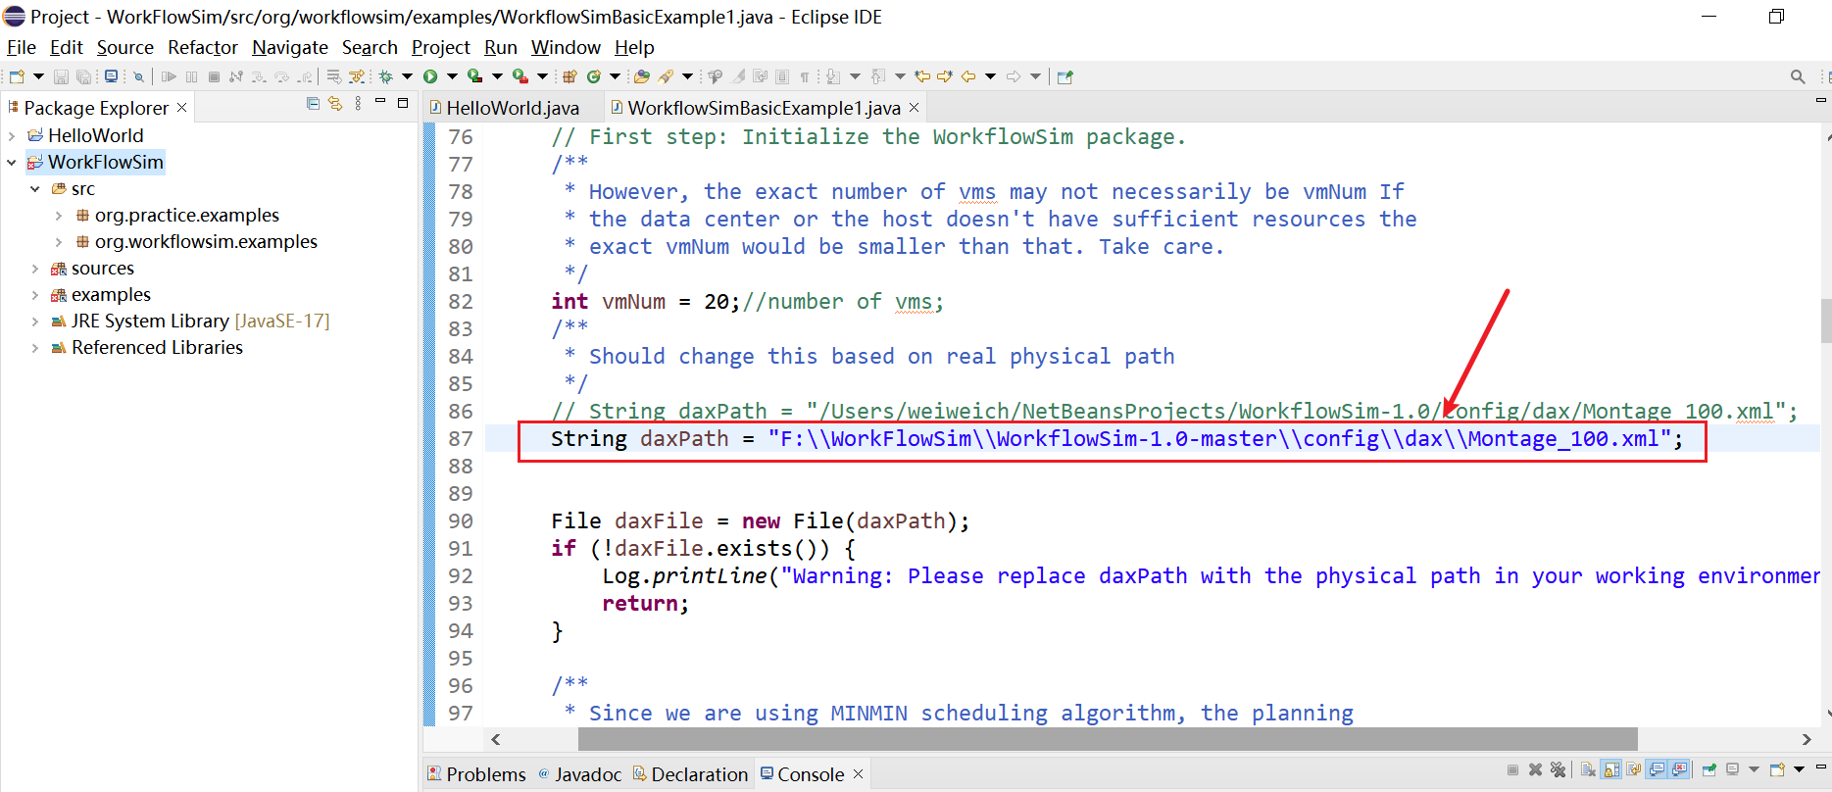The image size is (1832, 792).
Task: Click the New Java Class icon
Action: (x=594, y=76)
